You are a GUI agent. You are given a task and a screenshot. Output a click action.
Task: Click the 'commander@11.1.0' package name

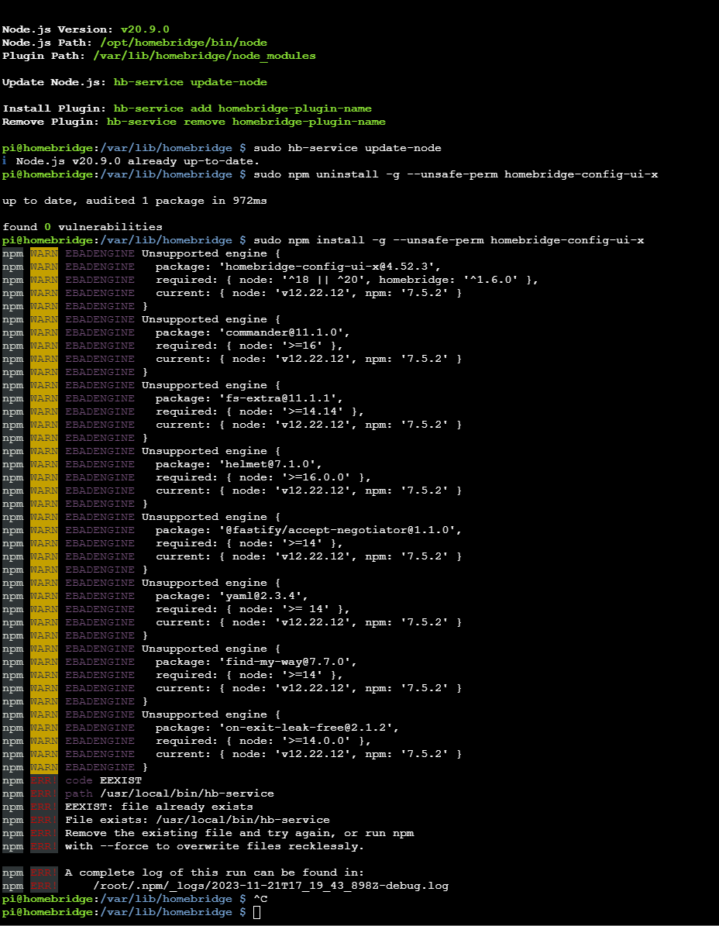click(x=284, y=332)
